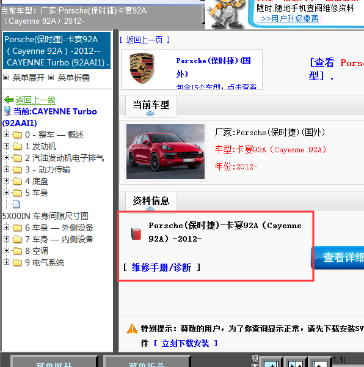
Task: Click 厂家:Porsche(保时捷)(国外) text
Action: pos(270,132)
